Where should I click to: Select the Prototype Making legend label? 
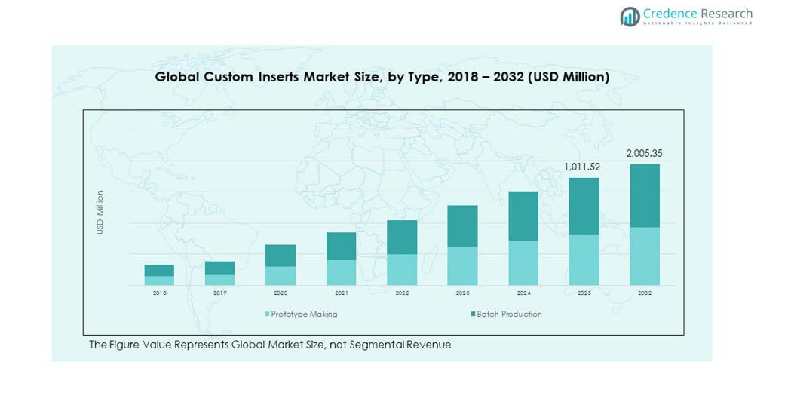(x=304, y=314)
